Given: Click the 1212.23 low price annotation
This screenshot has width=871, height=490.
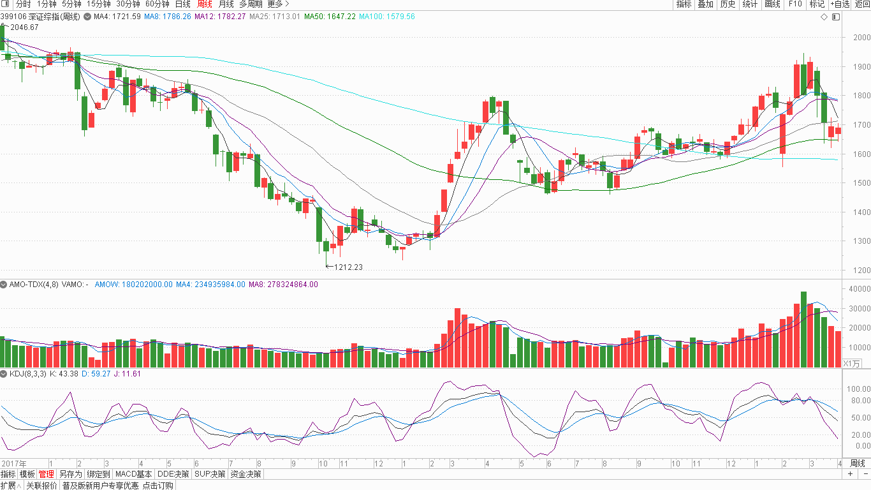Looking at the screenshot, I should tap(348, 267).
